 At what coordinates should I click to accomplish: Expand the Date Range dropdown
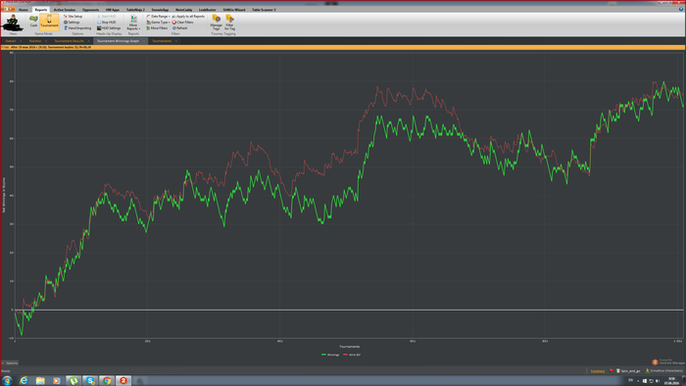click(158, 17)
